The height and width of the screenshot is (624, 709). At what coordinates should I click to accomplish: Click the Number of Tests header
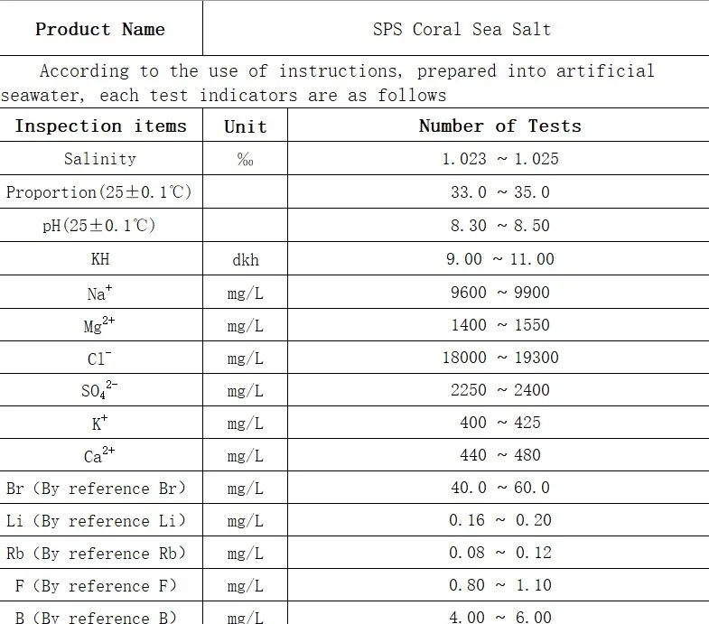[500, 126]
